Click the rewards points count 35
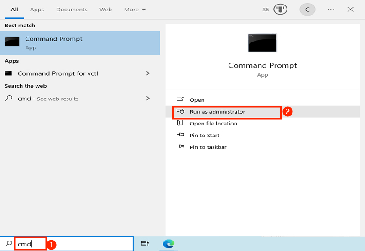Image resolution: width=365 pixels, height=251 pixels. pyautogui.click(x=266, y=10)
